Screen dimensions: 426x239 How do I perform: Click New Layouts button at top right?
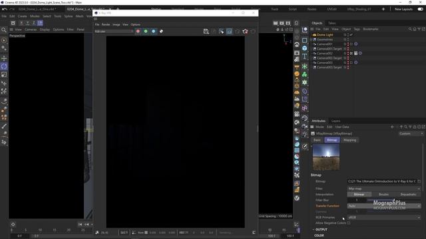click(403, 9)
